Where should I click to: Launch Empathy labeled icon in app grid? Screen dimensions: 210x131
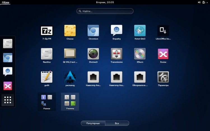pyautogui.click(x=116, y=30)
